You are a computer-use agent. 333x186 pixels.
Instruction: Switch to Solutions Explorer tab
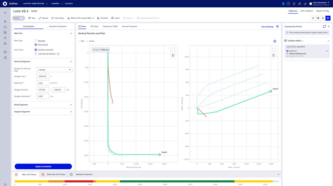tap(58, 26)
